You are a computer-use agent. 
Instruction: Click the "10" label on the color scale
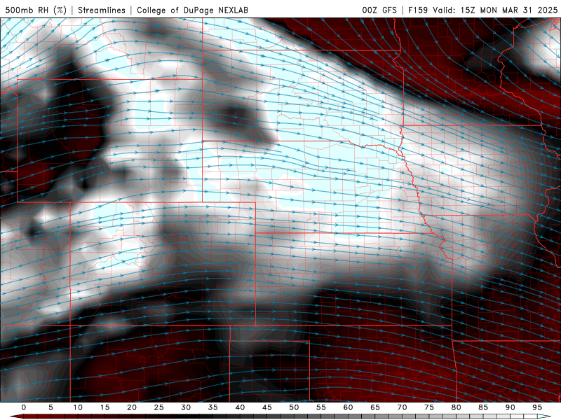pyautogui.click(x=78, y=407)
